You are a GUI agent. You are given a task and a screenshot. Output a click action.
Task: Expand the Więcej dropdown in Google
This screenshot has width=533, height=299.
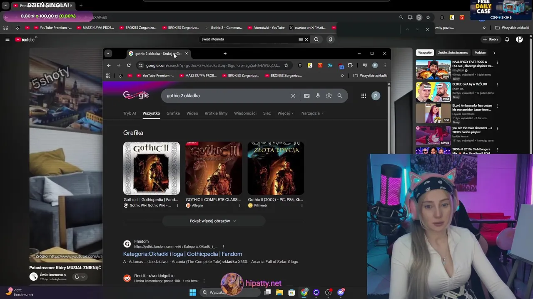pyautogui.click(x=286, y=113)
